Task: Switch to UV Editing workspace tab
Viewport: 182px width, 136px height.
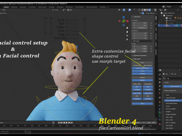Action: point(32,7)
